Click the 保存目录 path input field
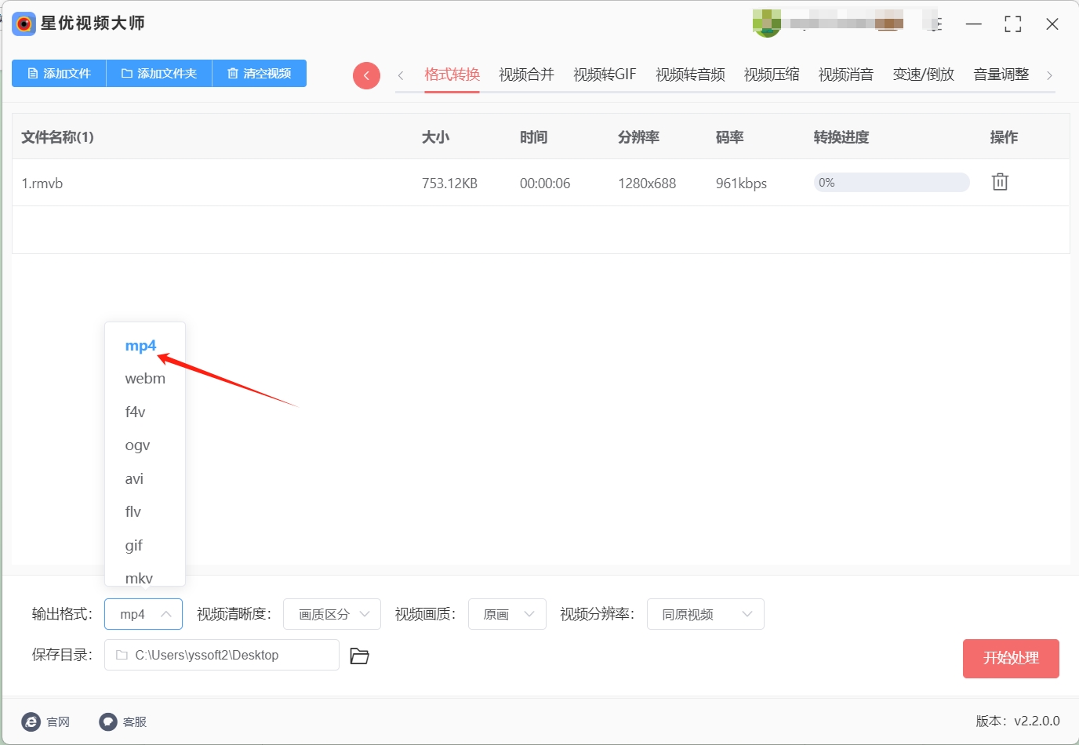 [x=222, y=655]
